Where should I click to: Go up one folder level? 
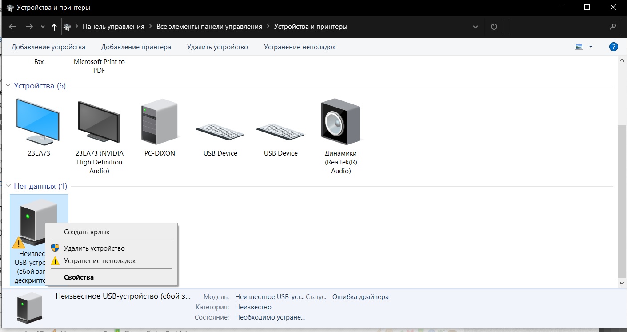[54, 27]
